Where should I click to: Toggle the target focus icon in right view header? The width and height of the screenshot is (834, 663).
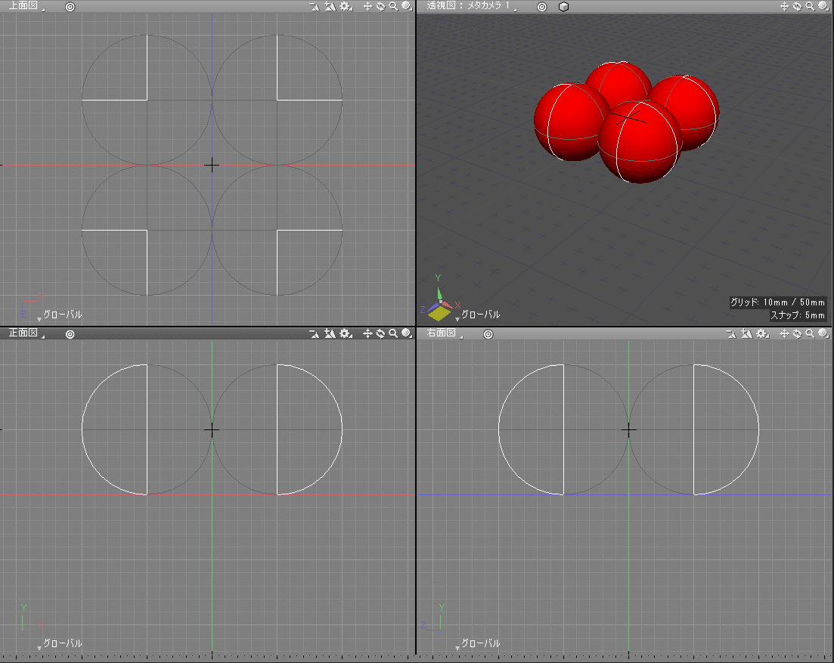(488, 333)
